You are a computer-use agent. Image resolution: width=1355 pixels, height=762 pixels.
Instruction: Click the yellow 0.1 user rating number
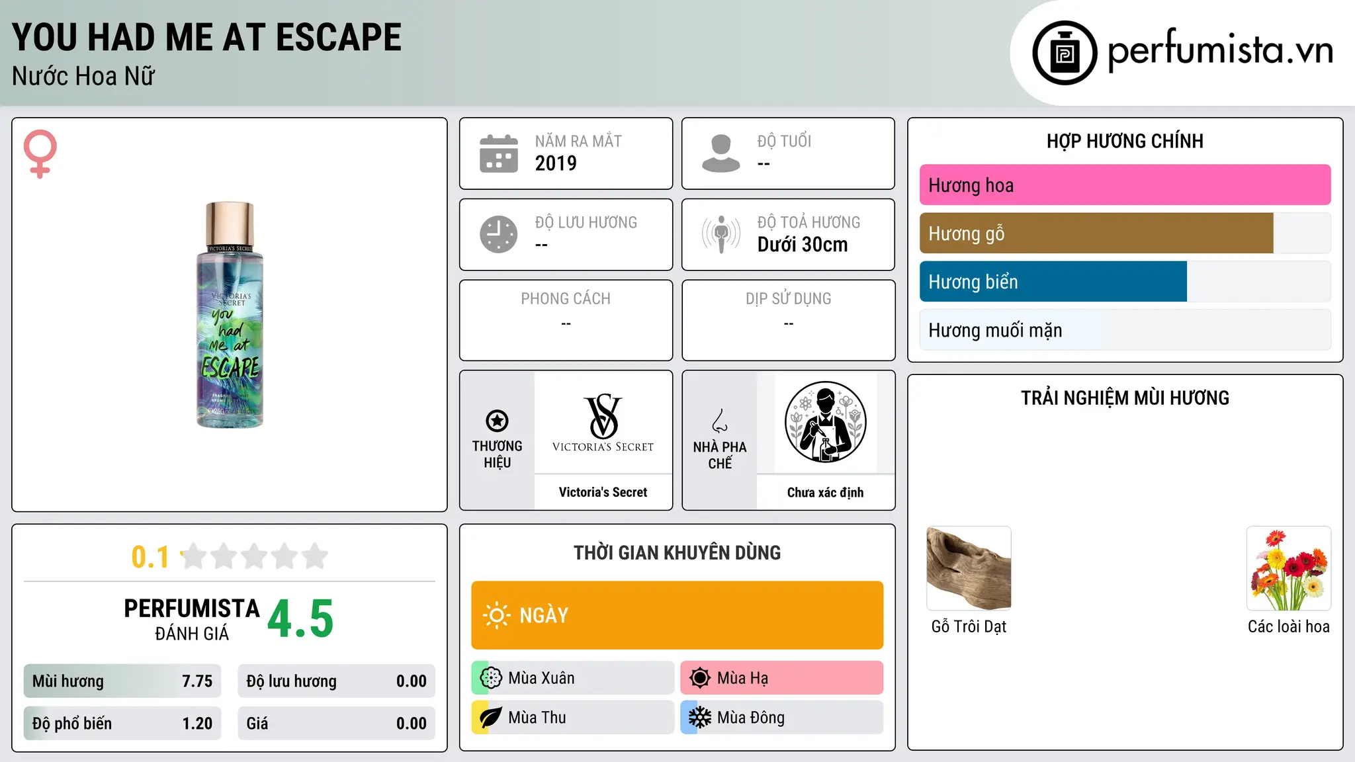point(150,557)
